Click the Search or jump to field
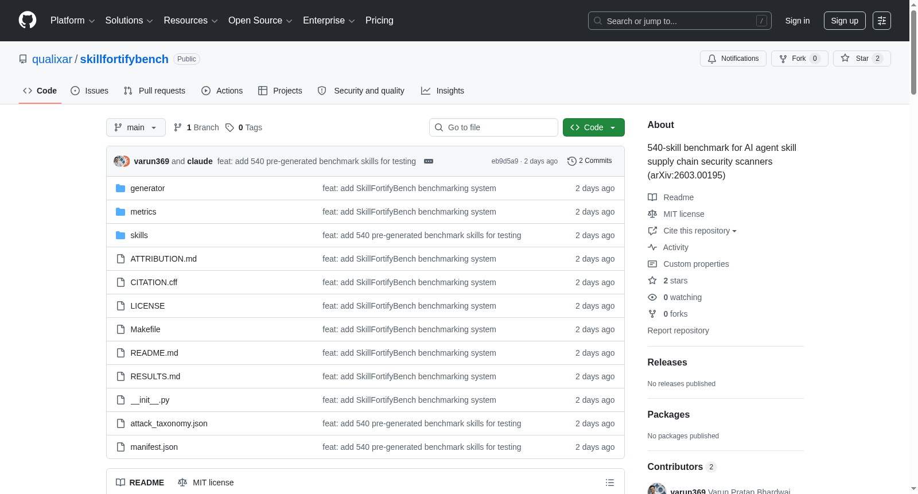The height and width of the screenshot is (494, 918). pos(680,21)
